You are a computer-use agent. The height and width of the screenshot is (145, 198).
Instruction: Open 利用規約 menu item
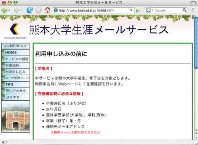[x=15, y=65]
